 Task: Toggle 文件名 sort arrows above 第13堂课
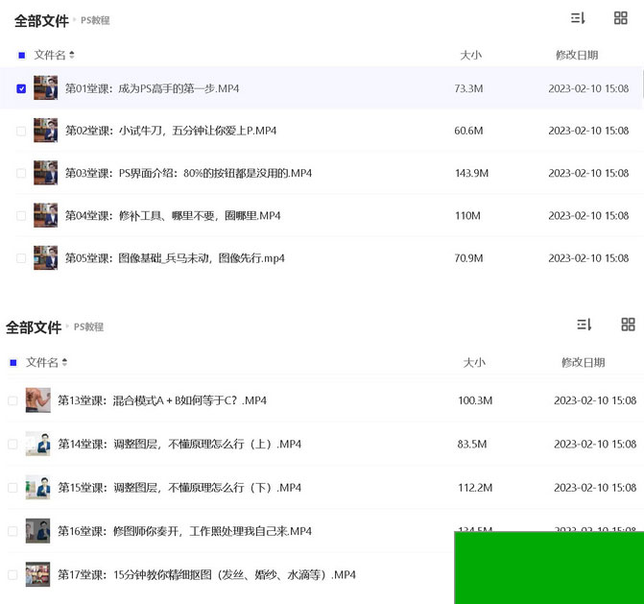64,362
